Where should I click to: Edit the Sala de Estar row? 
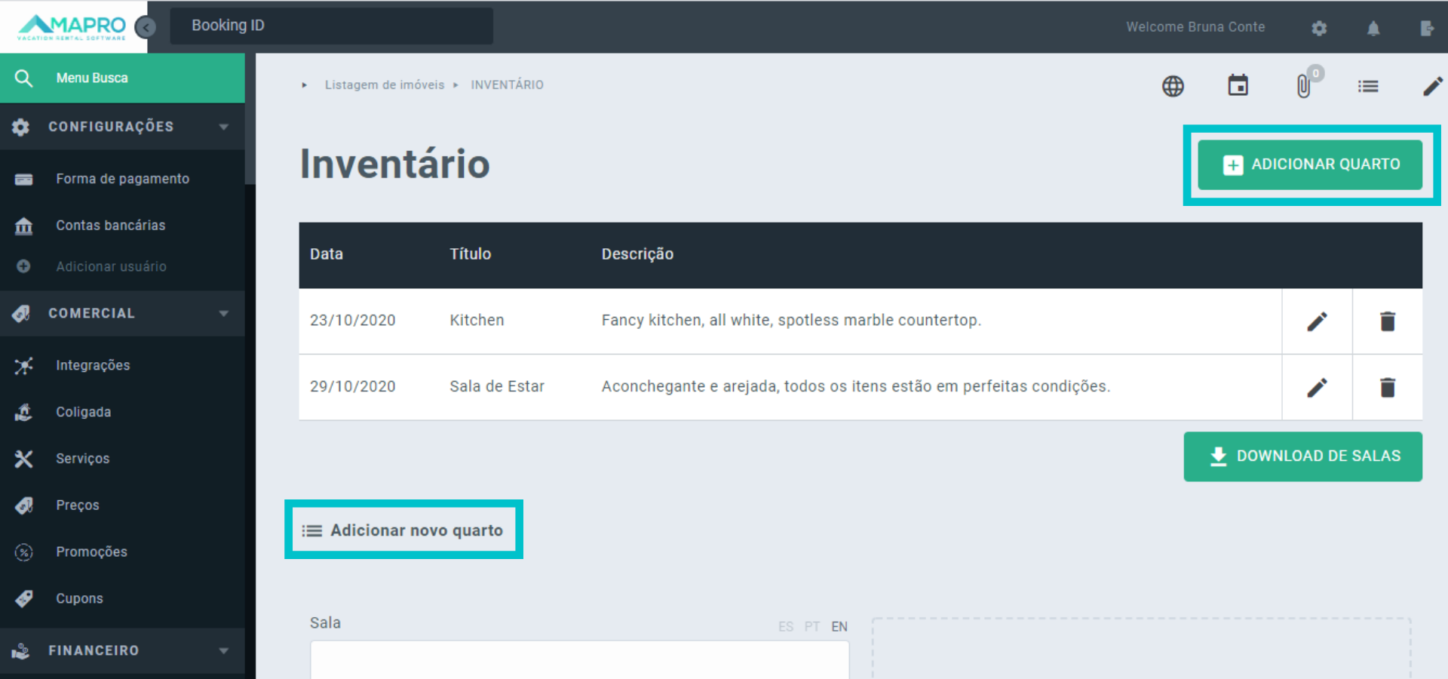[x=1317, y=388]
